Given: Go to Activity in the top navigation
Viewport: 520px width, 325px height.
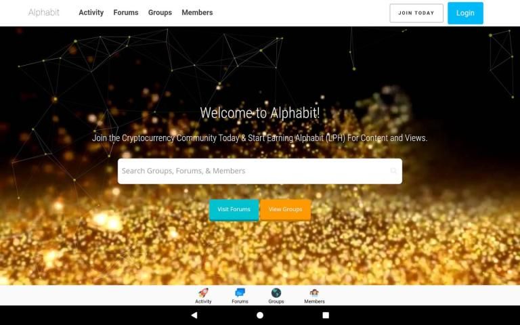Looking at the screenshot, I should (91, 13).
